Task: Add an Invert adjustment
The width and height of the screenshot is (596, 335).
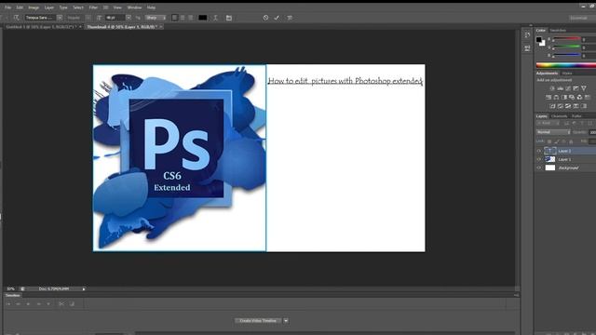Action: point(552,106)
